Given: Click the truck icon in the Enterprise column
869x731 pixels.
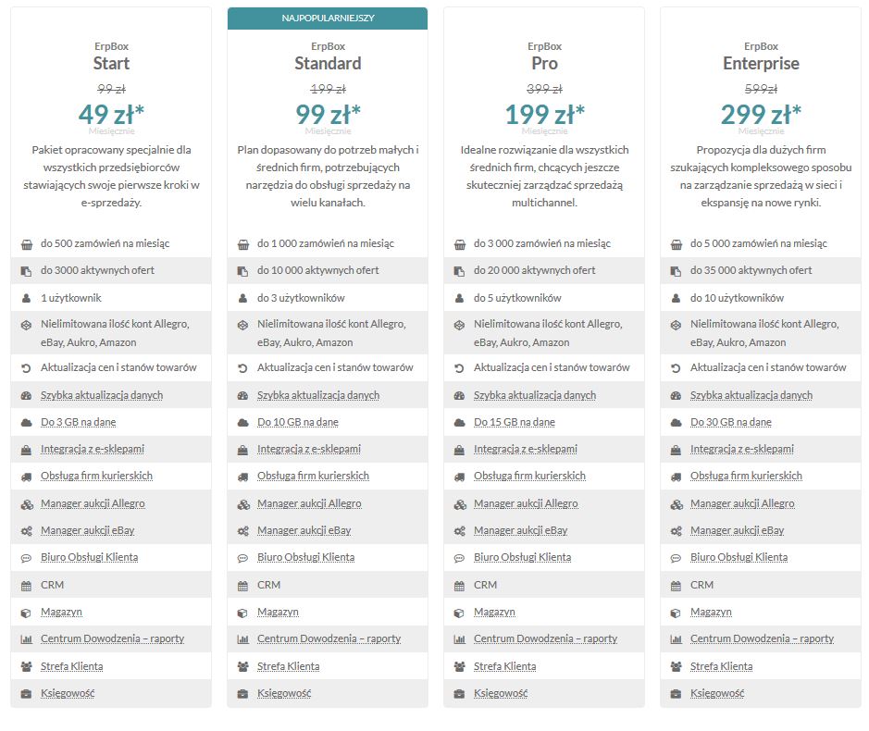Looking at the screenshot, I should (676, 477).
